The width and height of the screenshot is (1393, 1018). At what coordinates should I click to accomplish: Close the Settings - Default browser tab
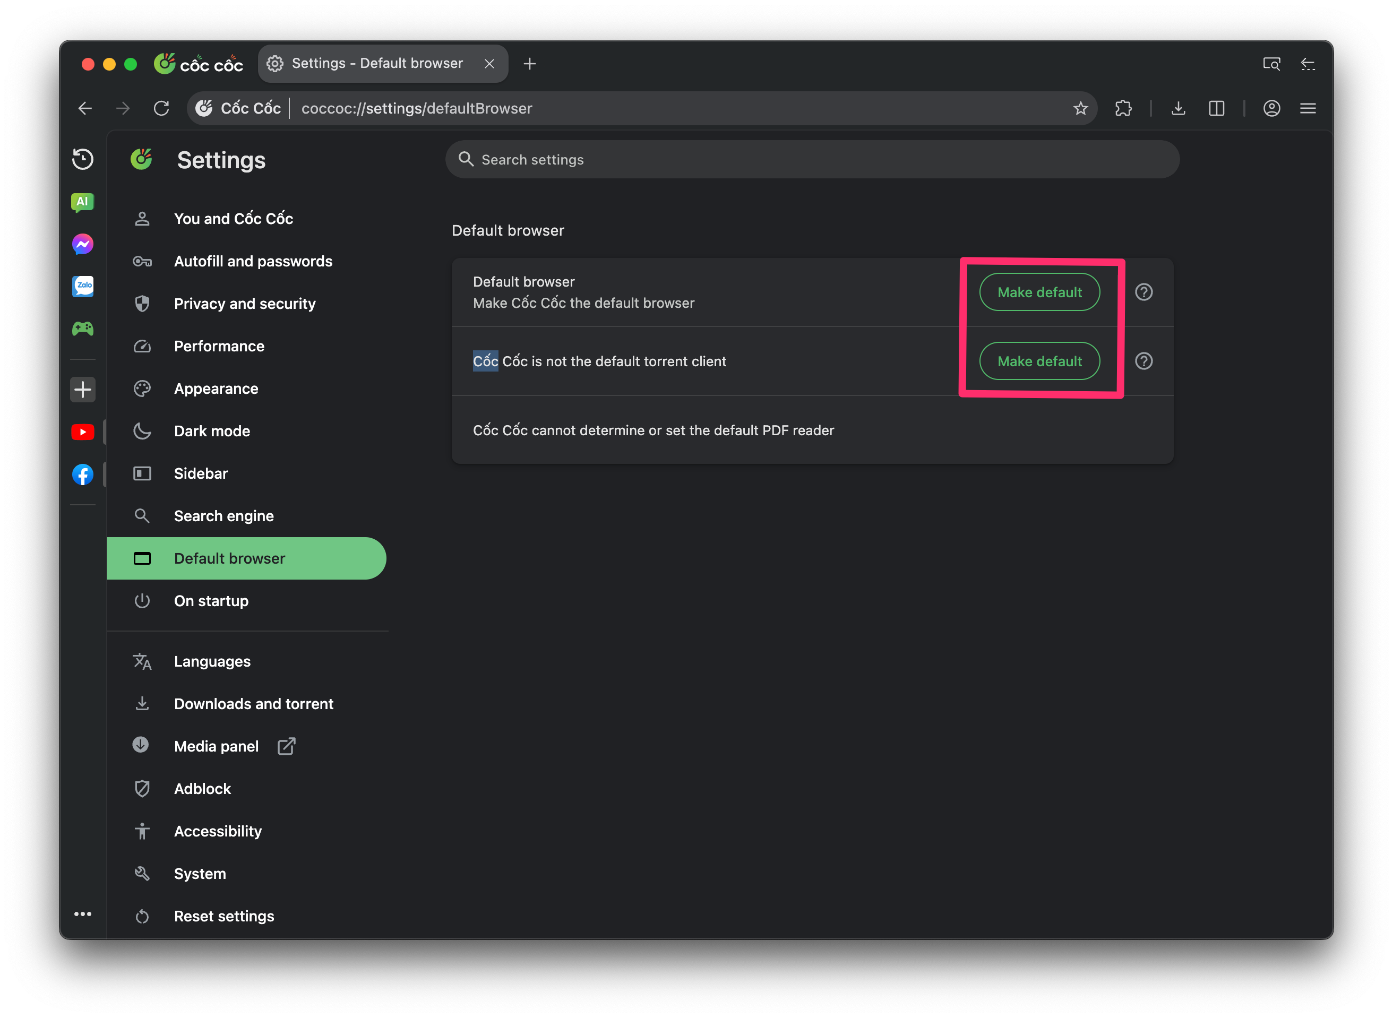(489, 64)
